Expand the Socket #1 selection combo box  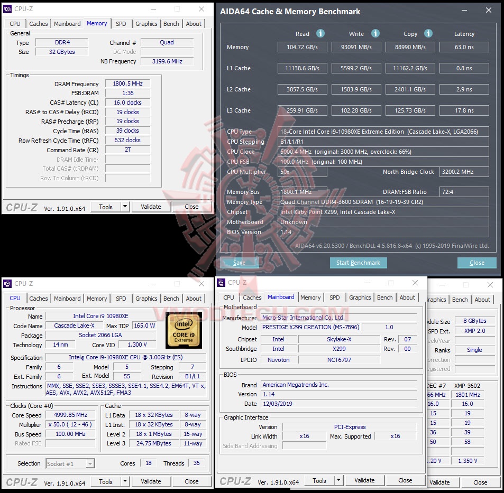pos(90,463)
